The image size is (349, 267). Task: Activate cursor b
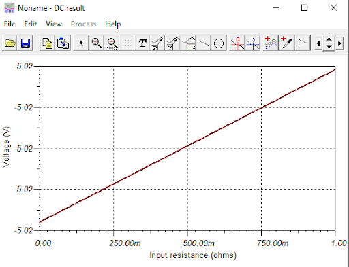pos(253,43)
